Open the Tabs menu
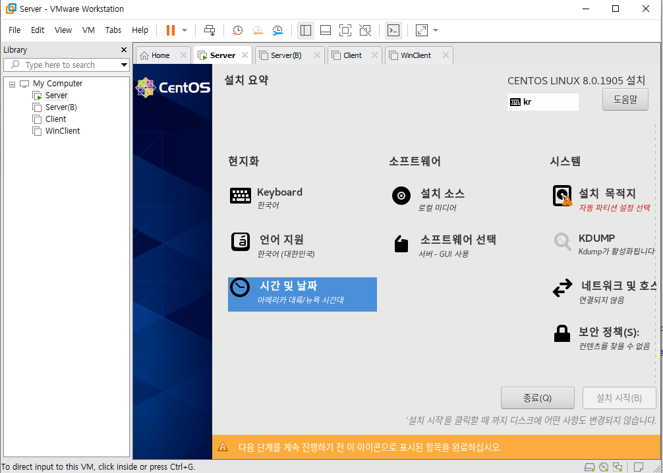 (x=113, y=30)
